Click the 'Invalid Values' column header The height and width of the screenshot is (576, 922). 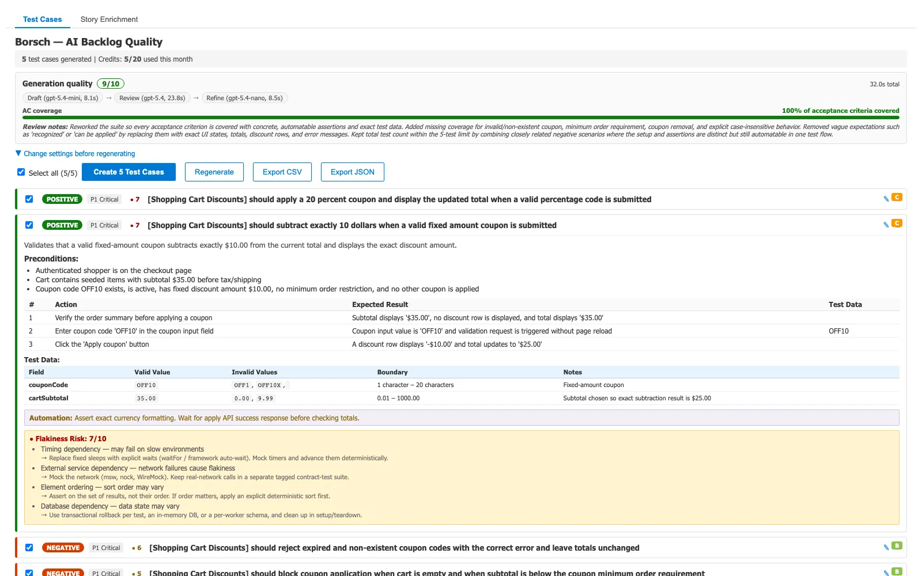pos(254,372)
